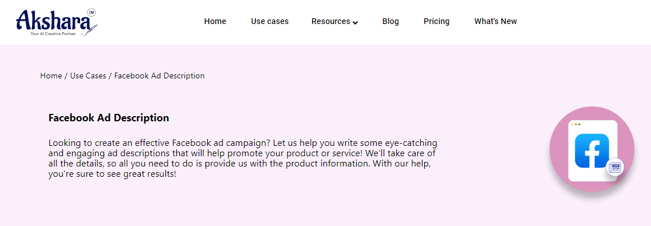Click the Your AI Creative Partner tagline
The width and height of the screenshot is (651, 226).
click(53, 33)
